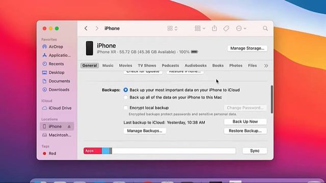Click the battery level indicator
The width and height of the screenshot is (326, 183).
tap(194, 52)
